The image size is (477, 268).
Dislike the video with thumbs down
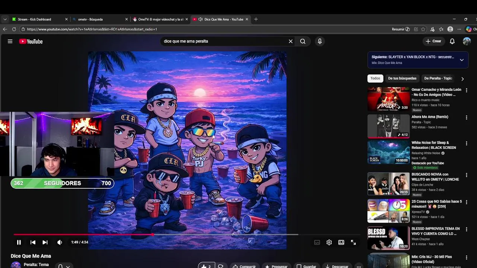click(x=221, y=266)
